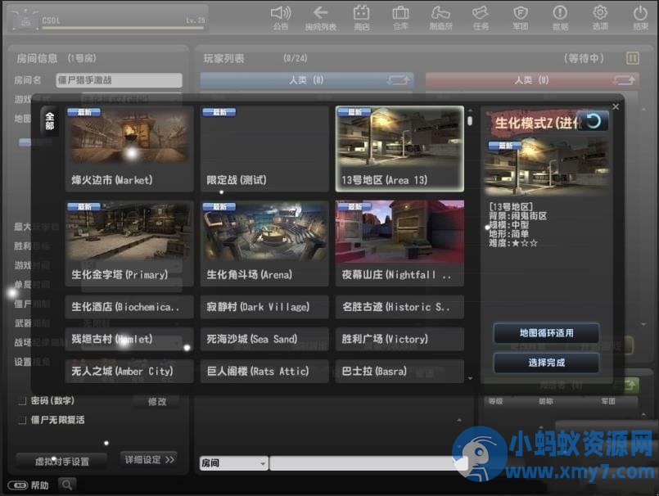The image size is (659, 496).
Task: Select the 全部 map category tab
Action: [x=50, y=121]
